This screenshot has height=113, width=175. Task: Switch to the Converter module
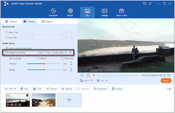(x=53, y=12)
